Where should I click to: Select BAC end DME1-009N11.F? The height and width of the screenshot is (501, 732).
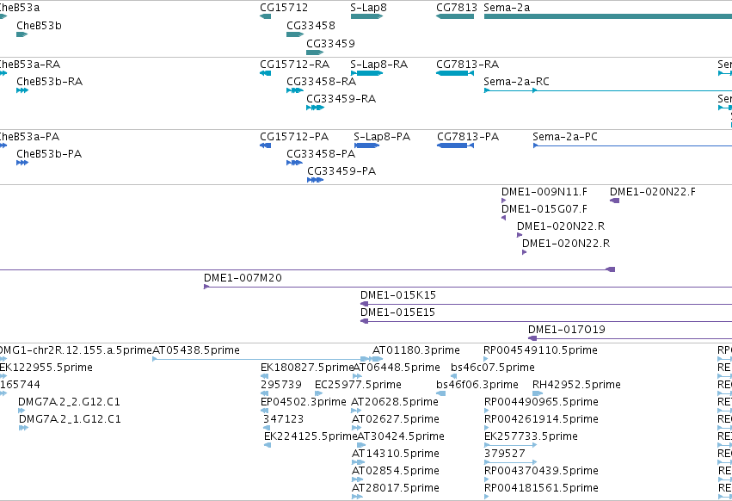coord(544,192)
